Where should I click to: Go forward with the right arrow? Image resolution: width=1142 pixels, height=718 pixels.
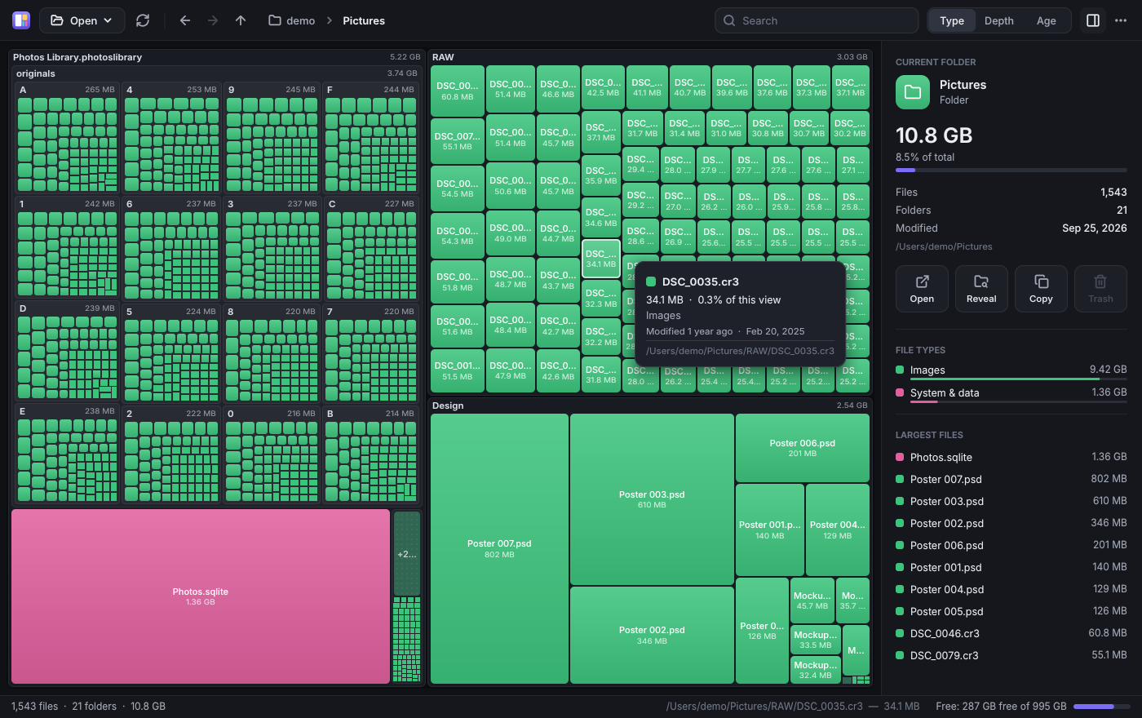(213, 20)
